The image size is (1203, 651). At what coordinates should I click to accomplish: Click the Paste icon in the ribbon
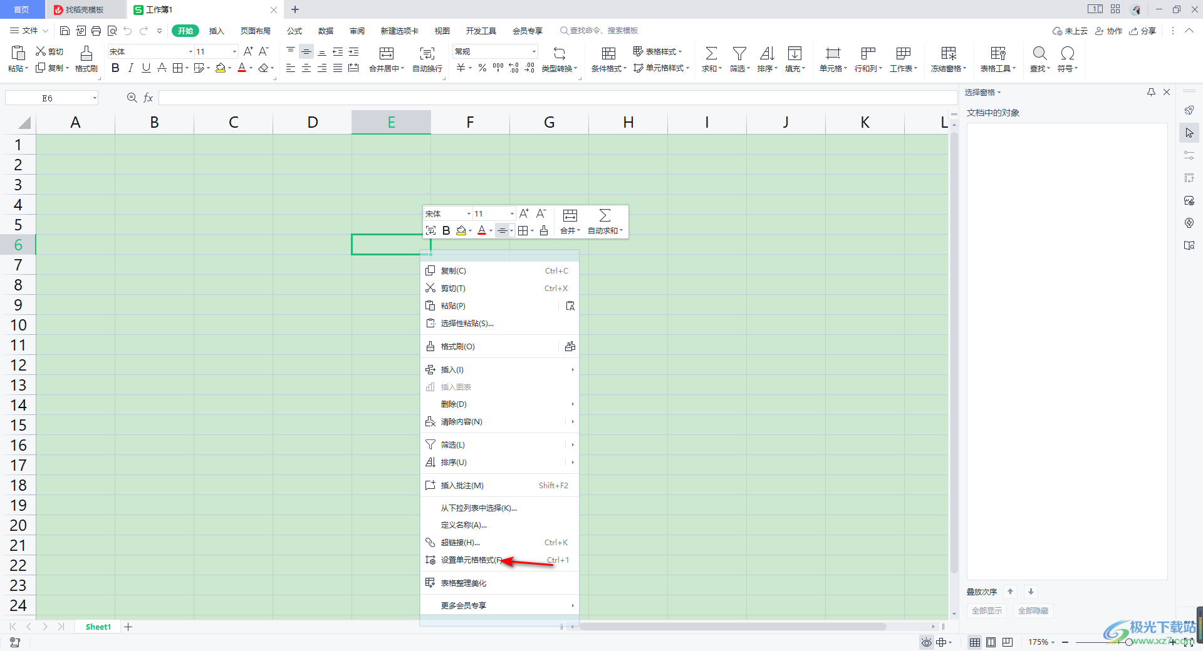click(x=18, y=53)
